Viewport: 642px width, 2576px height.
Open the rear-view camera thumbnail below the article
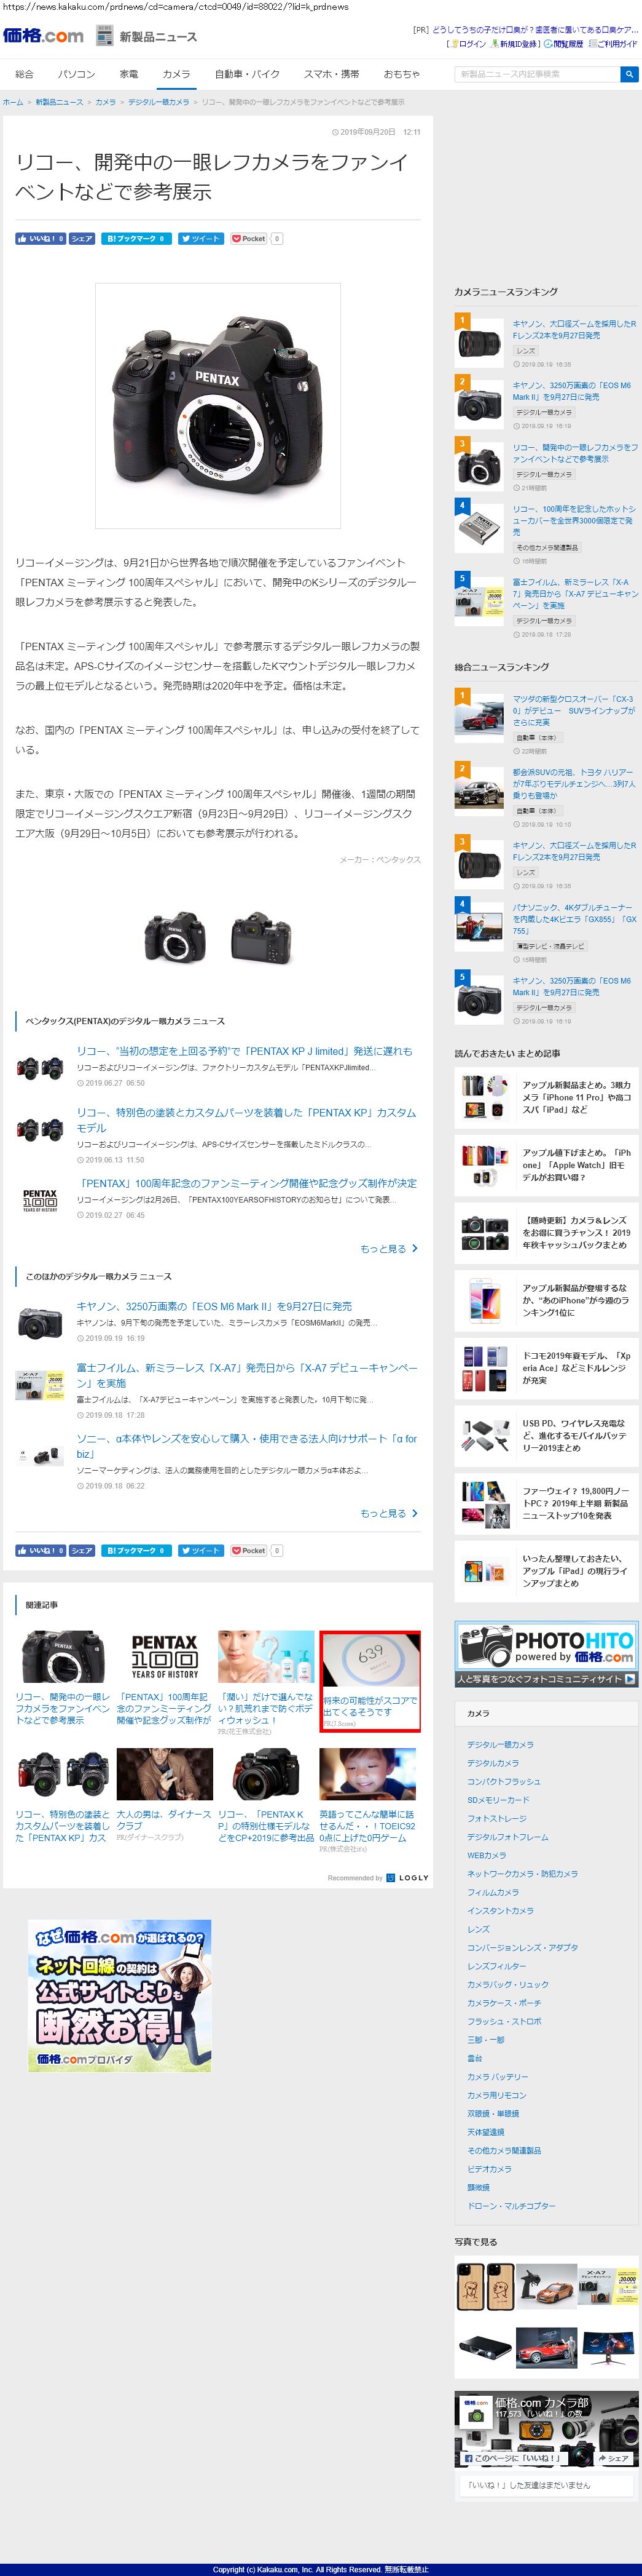coord(260,937)
